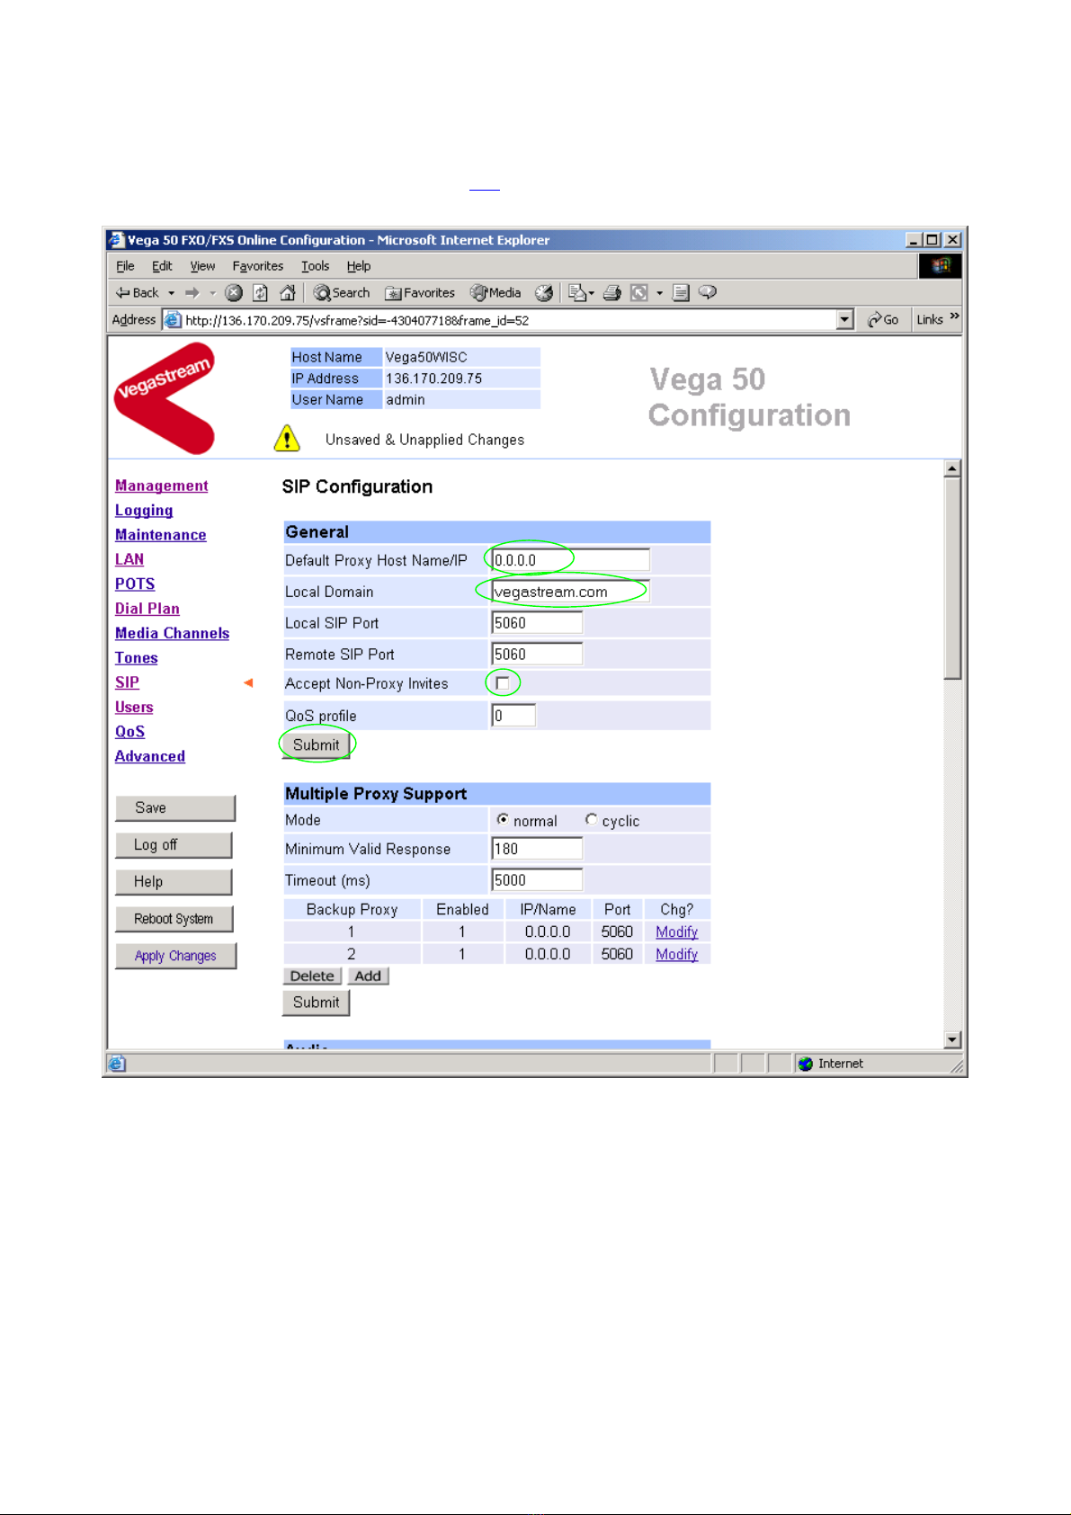Click the Log off button

tap(174, 844)
